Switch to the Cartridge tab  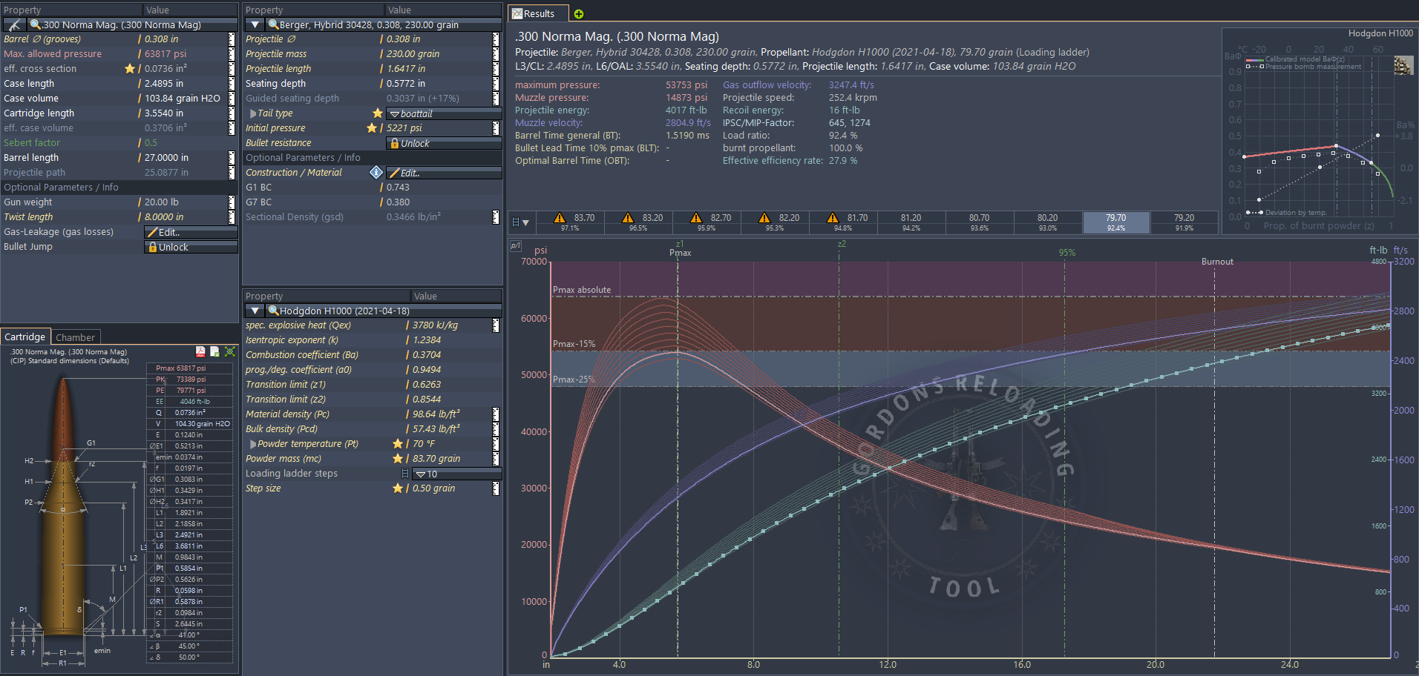click(x=25, y=337)
